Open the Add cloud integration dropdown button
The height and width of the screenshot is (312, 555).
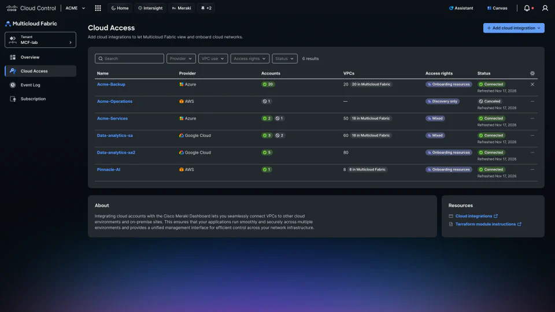click(x=513, y=28)
